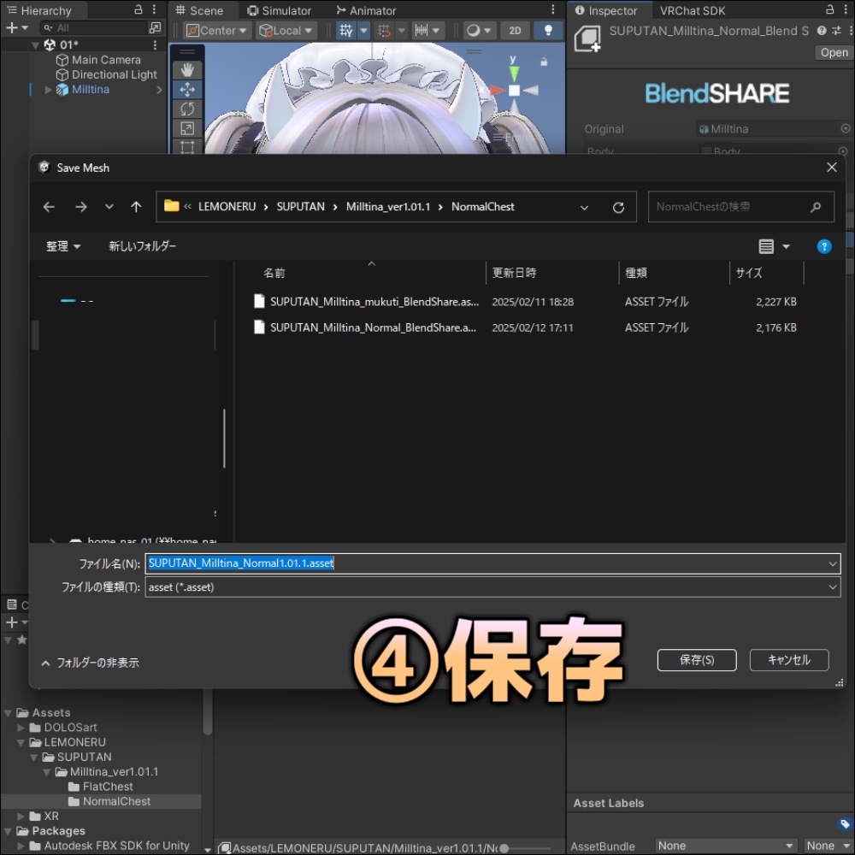855x855 pixels.
Task: Click the ファイル名 filename input field
Action: point(492,563)
